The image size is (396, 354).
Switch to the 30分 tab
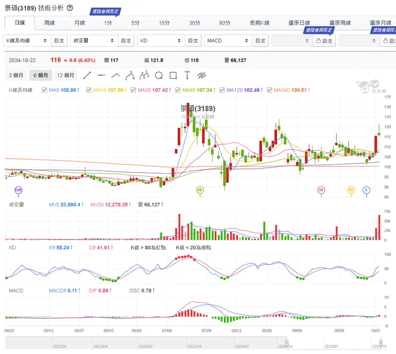[194, 23]
